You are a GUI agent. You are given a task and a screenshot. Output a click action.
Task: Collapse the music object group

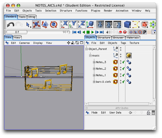point(90,56)
